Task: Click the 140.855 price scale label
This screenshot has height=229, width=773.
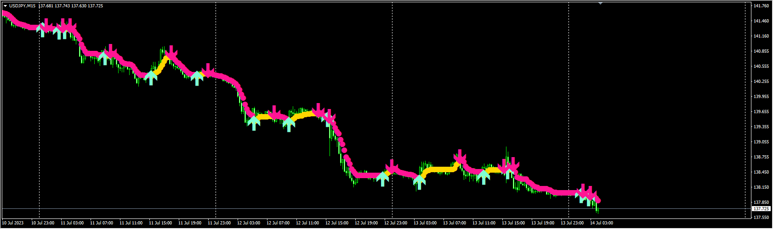Action: [762, 51]
